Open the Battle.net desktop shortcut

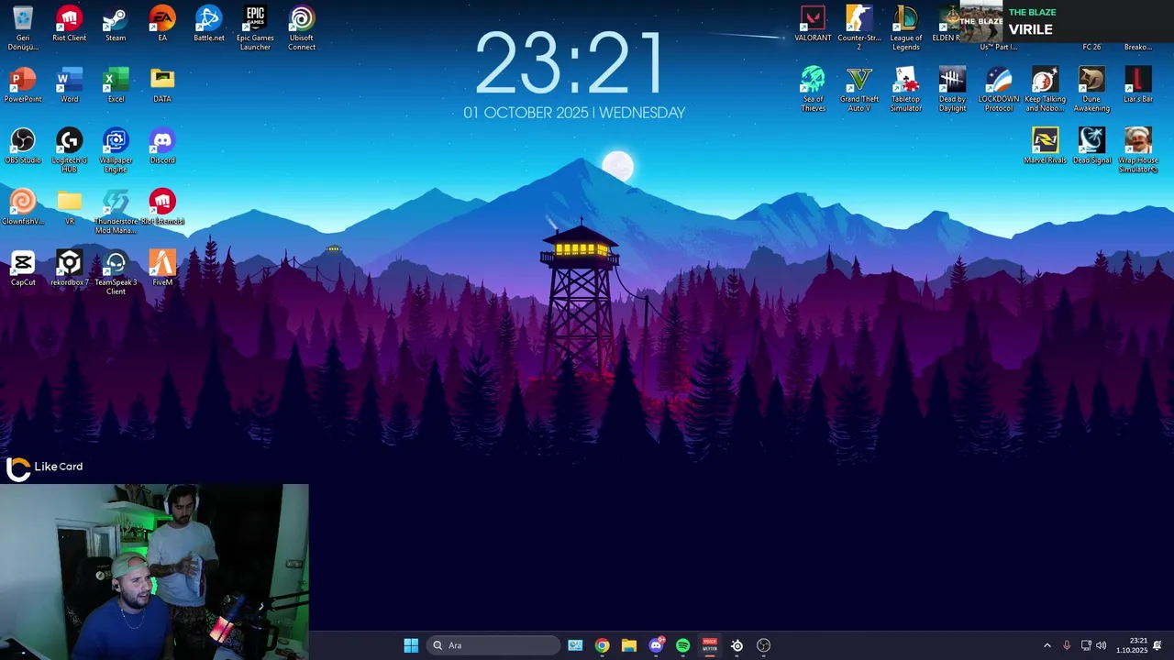[x=209, y=25]
